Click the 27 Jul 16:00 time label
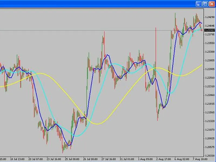The width and height of the screenshot is (216, 162). click(109, 159)
